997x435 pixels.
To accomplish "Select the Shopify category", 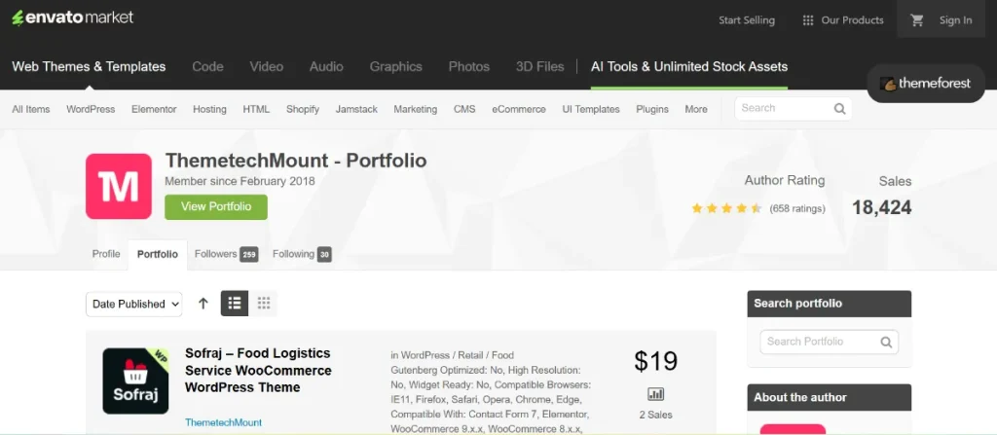I will click(303, 109).
